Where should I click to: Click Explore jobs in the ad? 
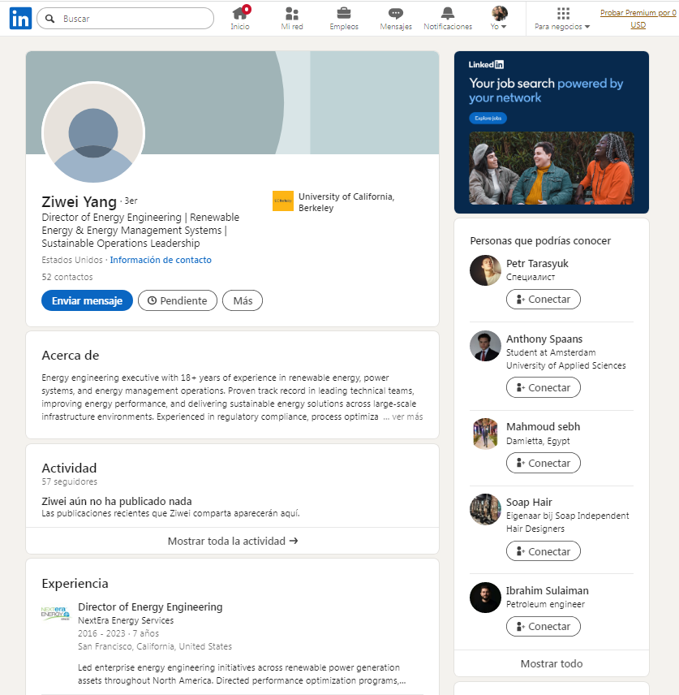click(x=488, y=119)
